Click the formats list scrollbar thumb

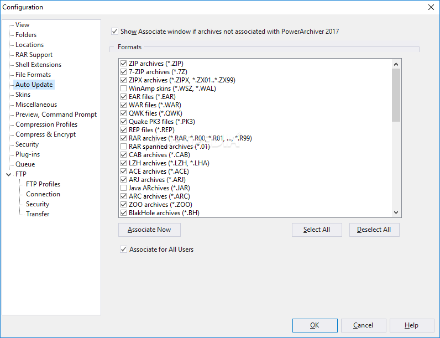tap(396, 95)
